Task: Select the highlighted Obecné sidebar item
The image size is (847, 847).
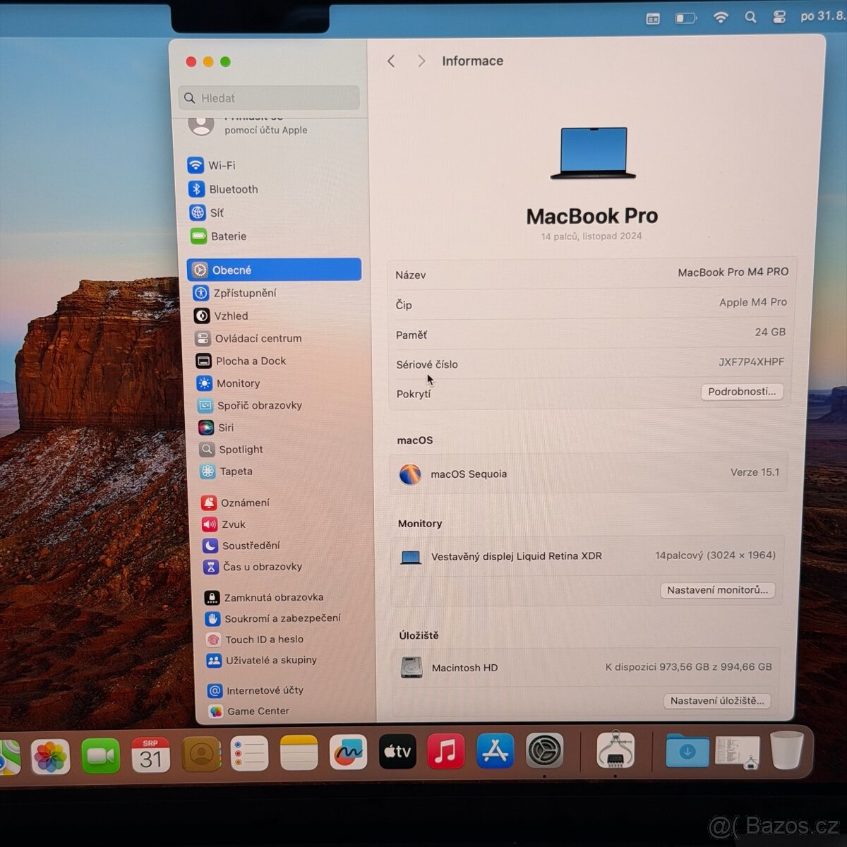Action: pyautogui.click(x=274, y=270)
